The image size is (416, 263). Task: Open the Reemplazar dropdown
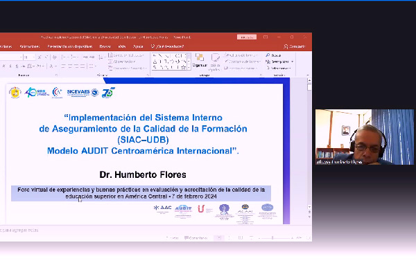coord(279,62)
